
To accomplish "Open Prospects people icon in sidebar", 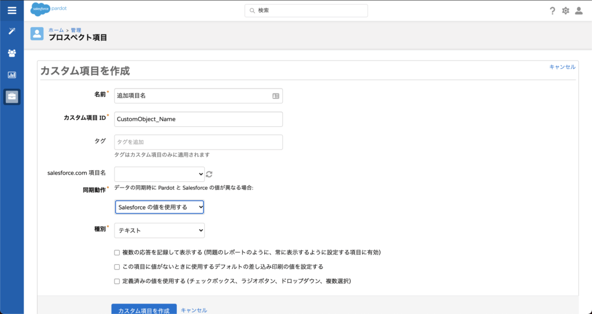I will [12, 53].
